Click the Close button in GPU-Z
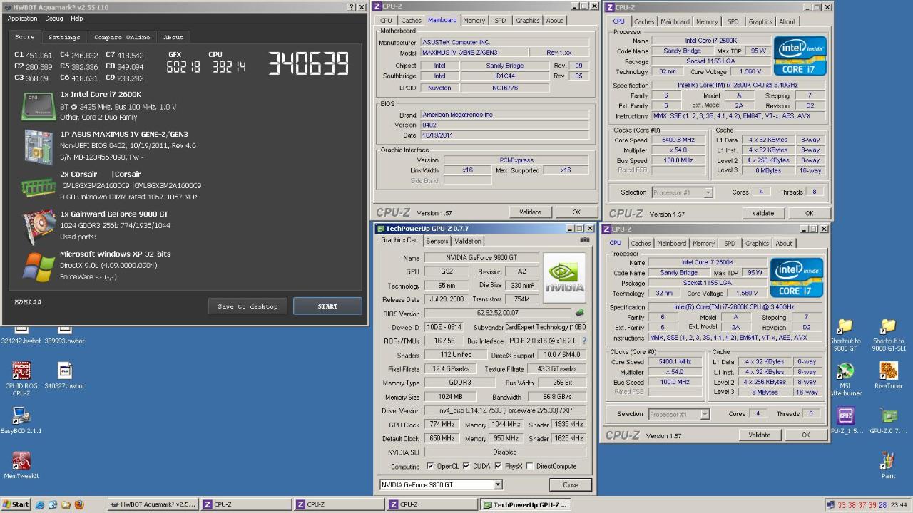This screenshot has height=513, width=913. tap(571, 484)
